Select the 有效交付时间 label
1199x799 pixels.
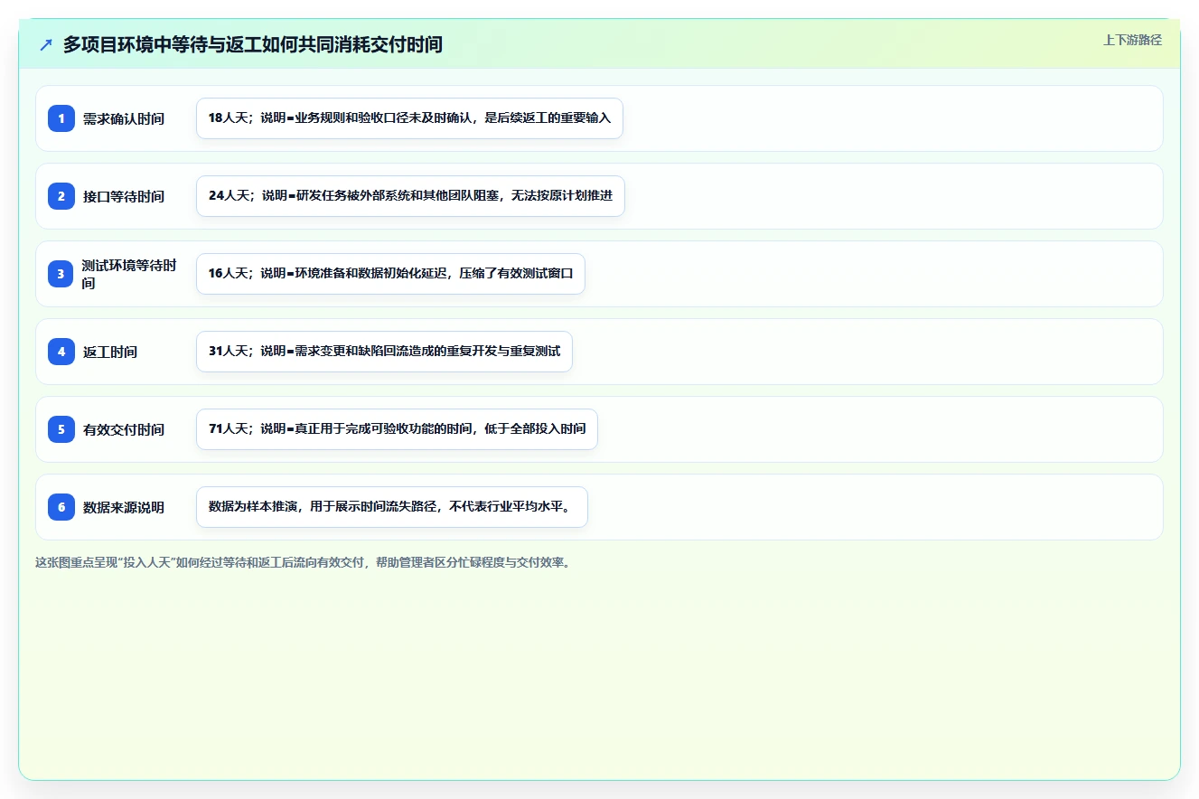(x=124, y=429)
